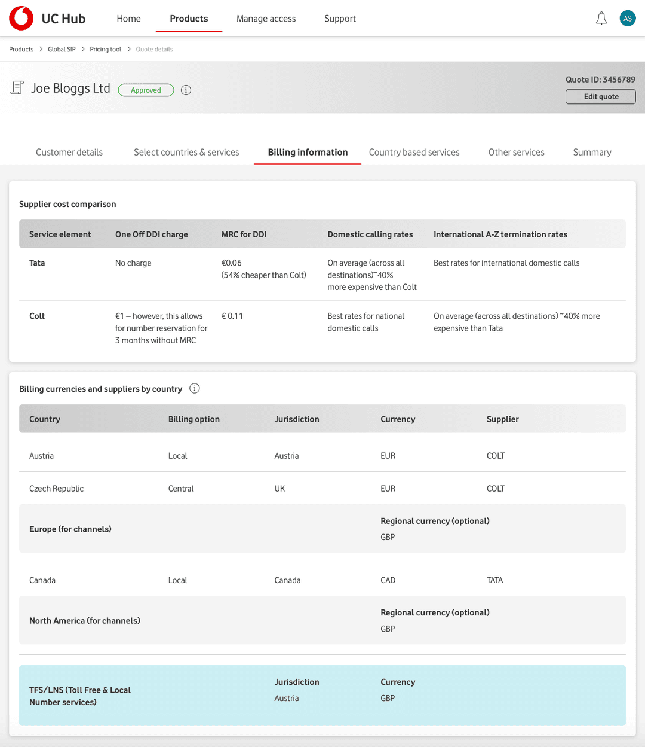Open the AS user avatar menu
The width and height of the screenshot is (645, 747).
[628, 19]
